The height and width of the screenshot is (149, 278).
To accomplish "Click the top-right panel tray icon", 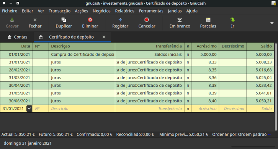I will [274, 3].
